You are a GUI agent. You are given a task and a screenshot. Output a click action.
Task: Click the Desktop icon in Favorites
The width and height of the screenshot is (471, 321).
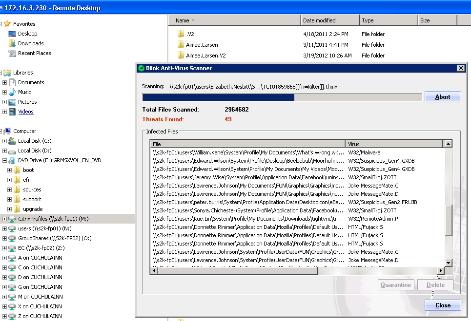(x=12, y=34)
